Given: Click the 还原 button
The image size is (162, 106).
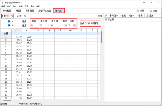Looking at the screenshot, I should (x=24, y=26).
